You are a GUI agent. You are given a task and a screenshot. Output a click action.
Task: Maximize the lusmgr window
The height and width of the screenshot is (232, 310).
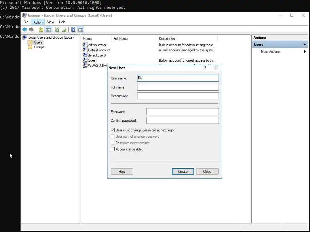click(292, 15)
